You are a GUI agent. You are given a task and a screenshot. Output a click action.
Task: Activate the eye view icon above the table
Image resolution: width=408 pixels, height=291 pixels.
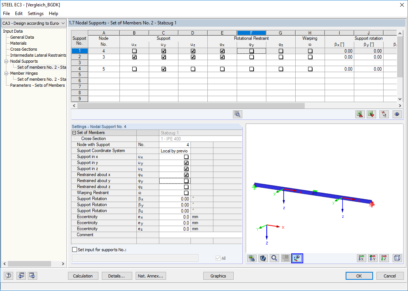tap(397, 114)
